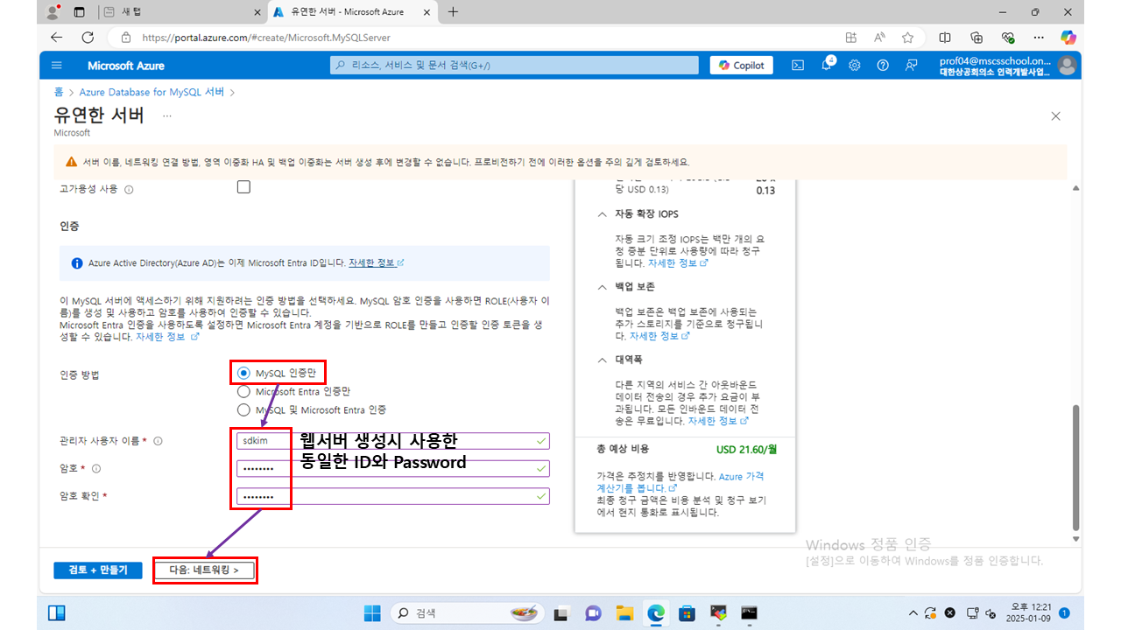Click info icon next to 고가용성 사용
Viewport: 1121px width, 630px height.
[129, 189]
